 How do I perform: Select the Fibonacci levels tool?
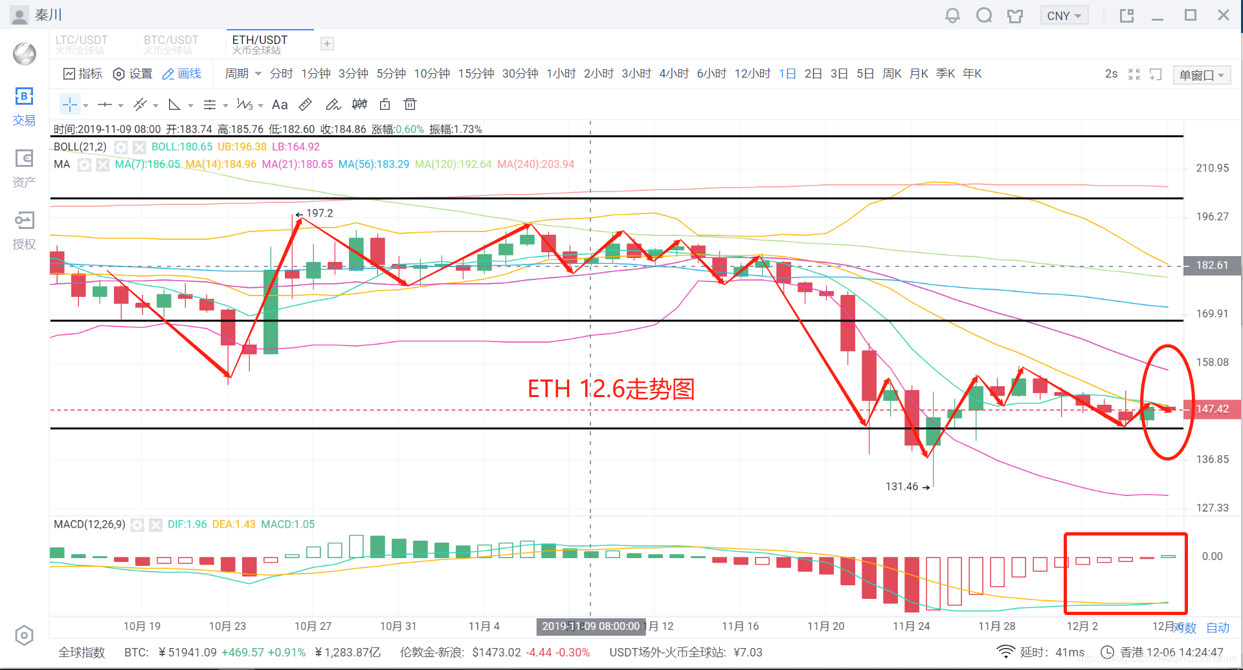(209, 105)
